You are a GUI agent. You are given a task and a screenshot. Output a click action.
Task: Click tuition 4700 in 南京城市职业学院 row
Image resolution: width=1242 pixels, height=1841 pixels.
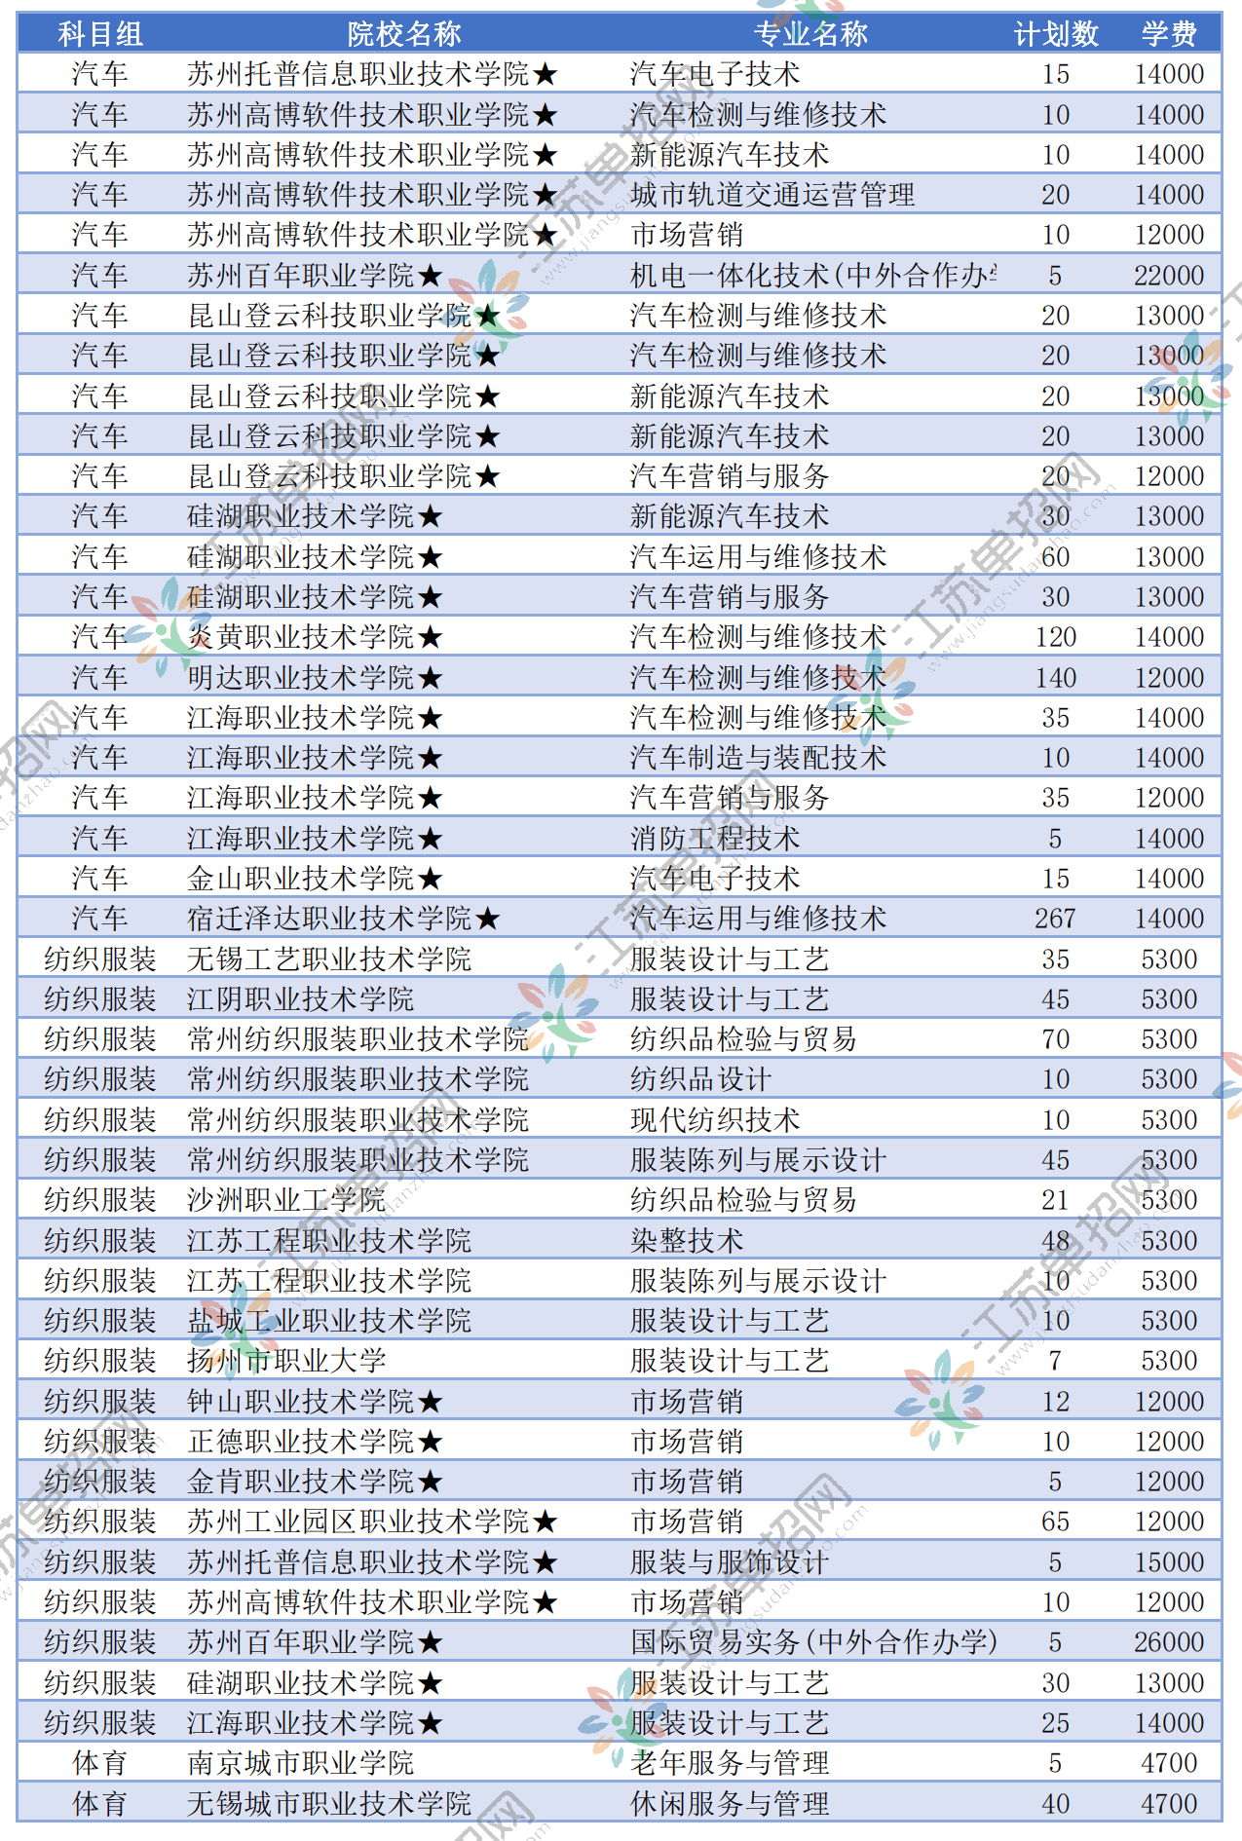pos(1169,1763)
